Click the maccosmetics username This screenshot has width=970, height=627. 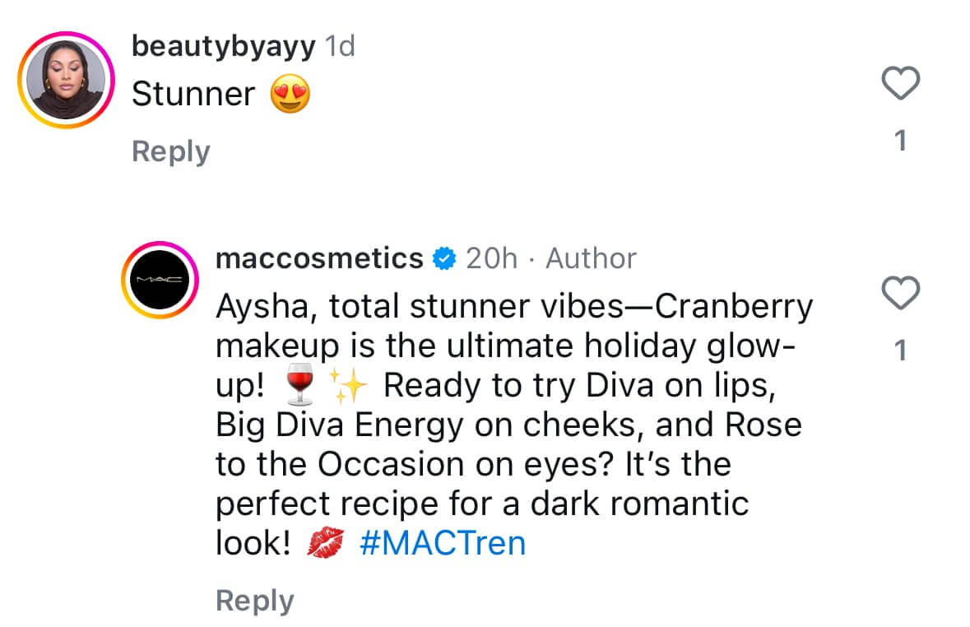pos(319,258)
